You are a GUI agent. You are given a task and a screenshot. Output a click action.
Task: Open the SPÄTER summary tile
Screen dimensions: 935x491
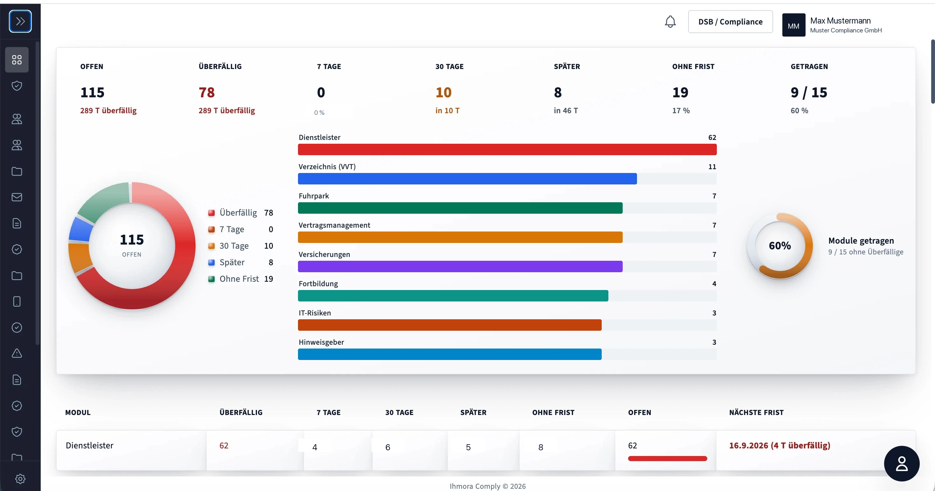pos(567,89)
